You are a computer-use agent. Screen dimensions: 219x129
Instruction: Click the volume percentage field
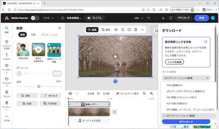[x=57, y=73]
